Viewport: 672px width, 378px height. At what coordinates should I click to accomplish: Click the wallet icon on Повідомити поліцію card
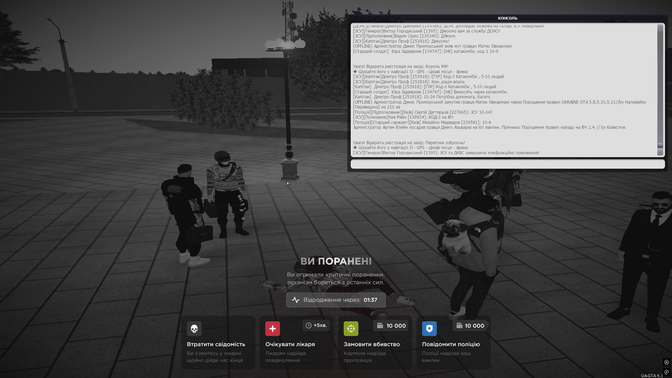point(459,325)
